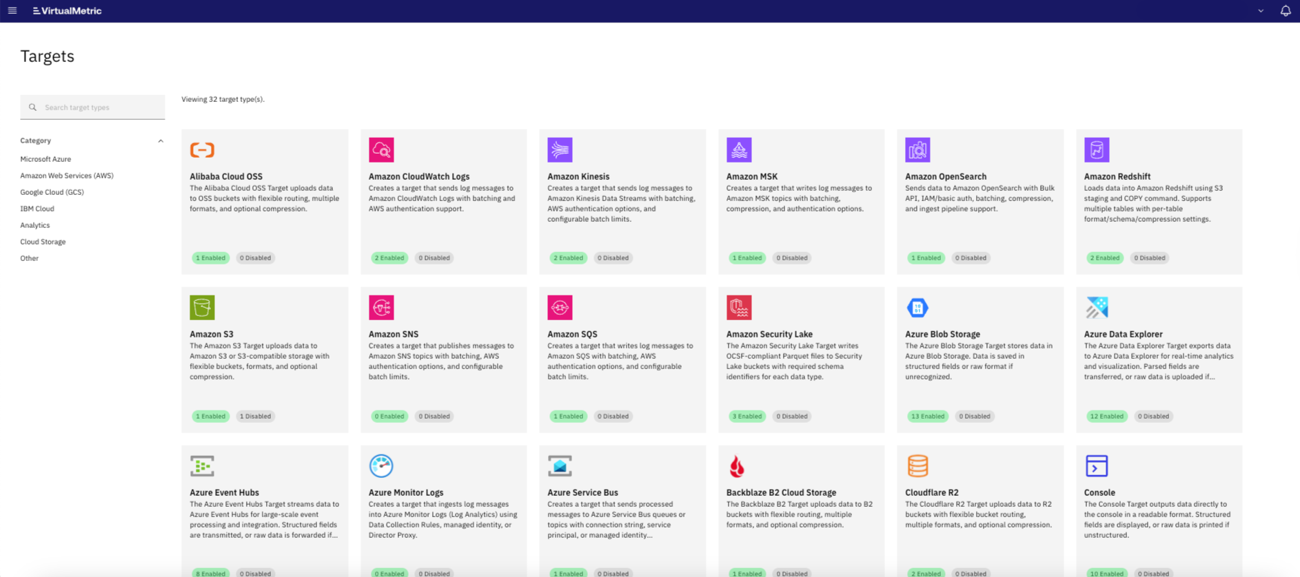Click Amazon S3's 1 Disabled badge
The width and height of the screenshot is (1300, 577).
coord(255,416)
